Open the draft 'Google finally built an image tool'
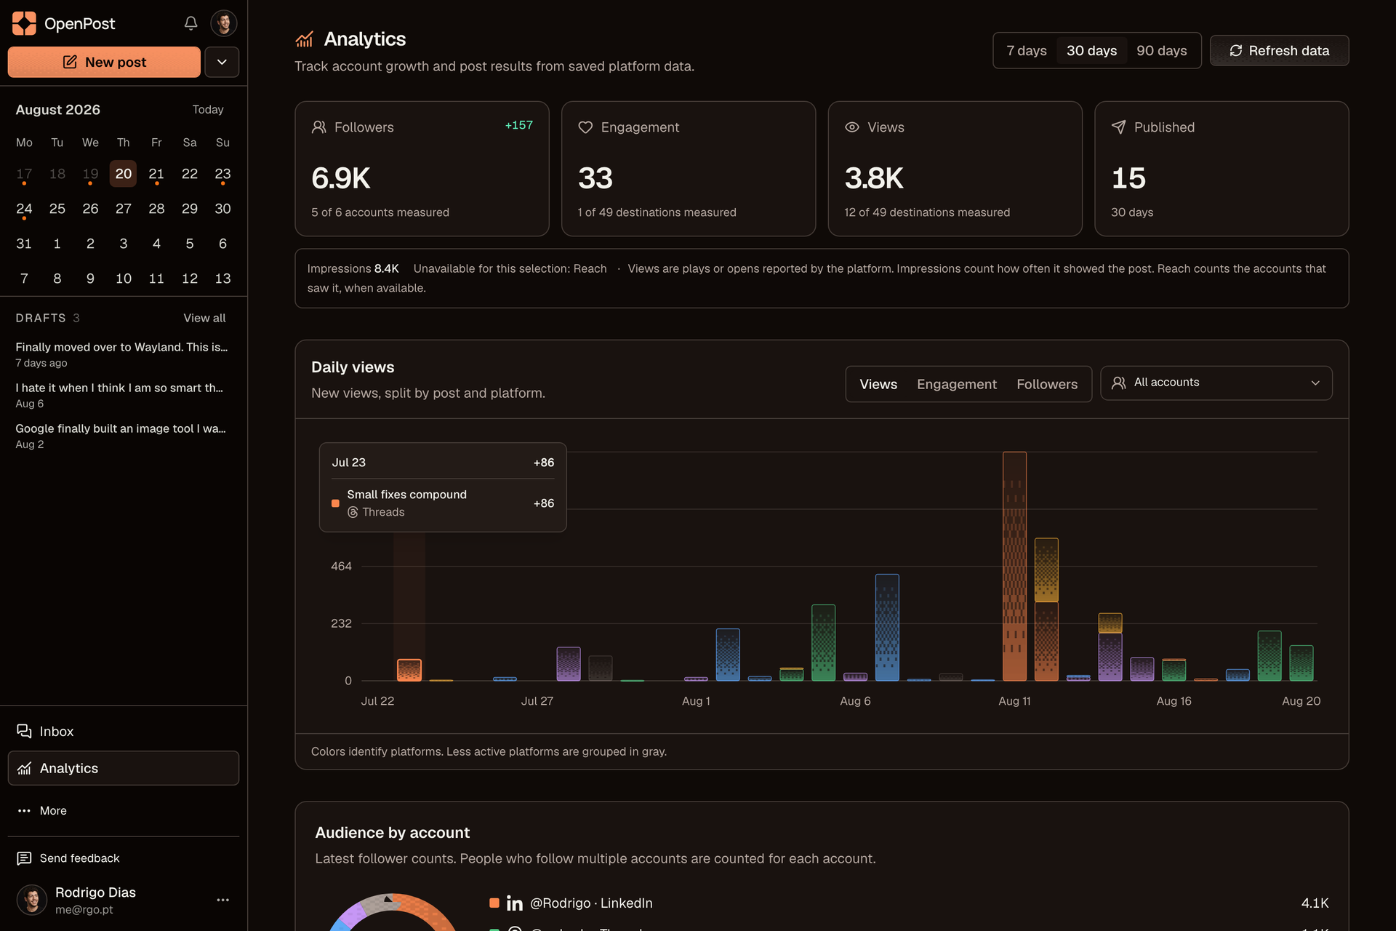Screen dimensions: 1396x931 tap(121, 436)
